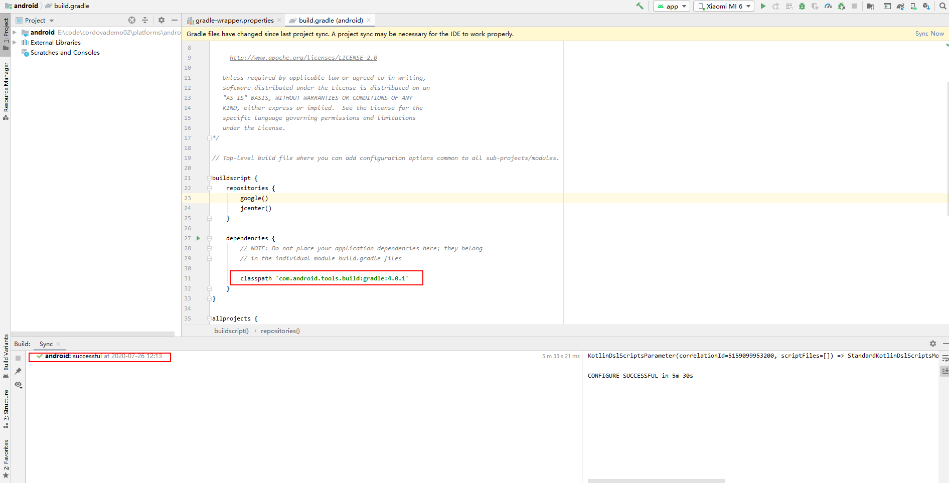Click the Search Everywhere magnifier icon
949x483 pixels.
tap(942, 6)
